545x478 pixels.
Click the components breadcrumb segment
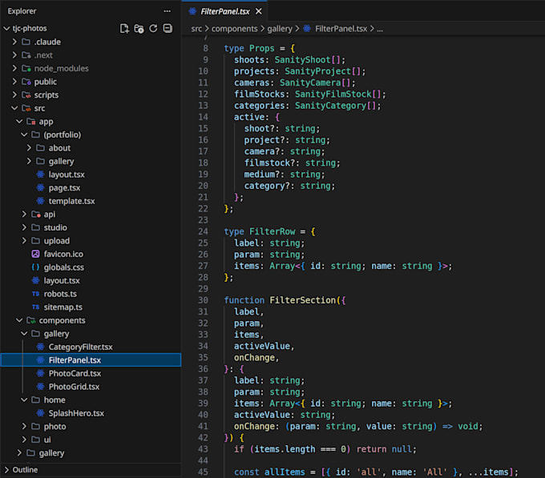coord(235,29)
